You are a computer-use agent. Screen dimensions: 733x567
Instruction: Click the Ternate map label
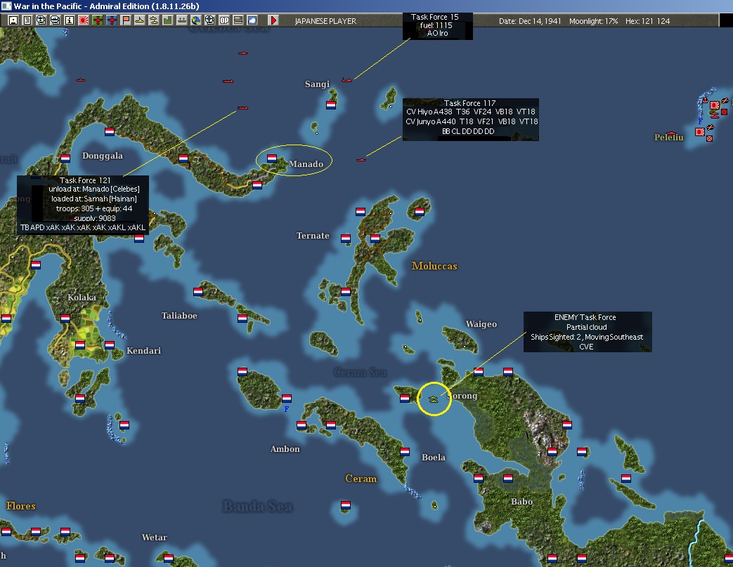click(313, 236)
